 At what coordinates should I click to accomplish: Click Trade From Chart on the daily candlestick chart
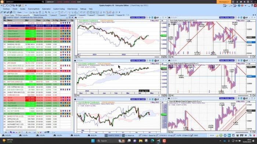click(138, 61)
